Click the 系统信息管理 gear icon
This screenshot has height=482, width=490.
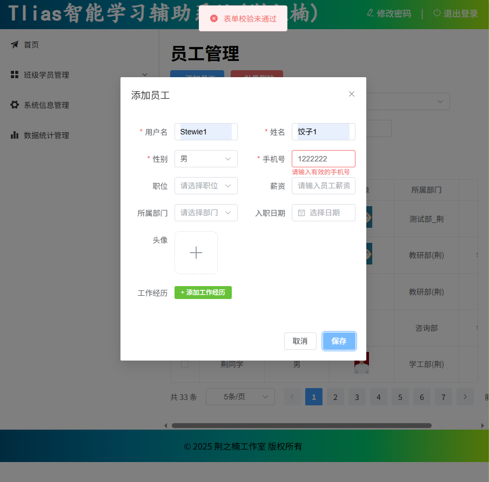pos(15,105)
